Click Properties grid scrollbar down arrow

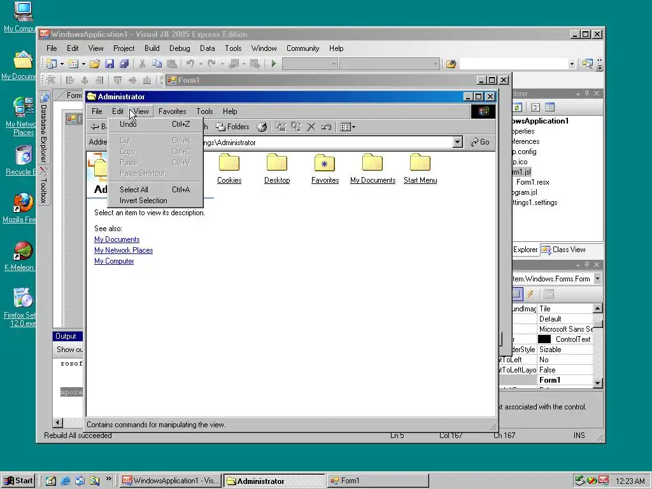pyautogui.click(x=597, y=383)
